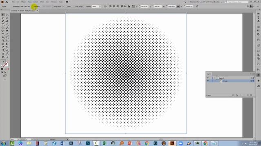Select the Gradient tool

point(7,44)
